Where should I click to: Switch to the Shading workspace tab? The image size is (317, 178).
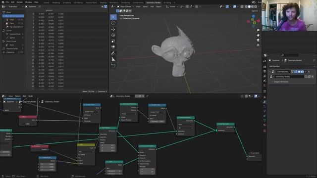point(103,2)
